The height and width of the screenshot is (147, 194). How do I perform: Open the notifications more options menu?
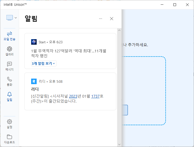[101, 18]
